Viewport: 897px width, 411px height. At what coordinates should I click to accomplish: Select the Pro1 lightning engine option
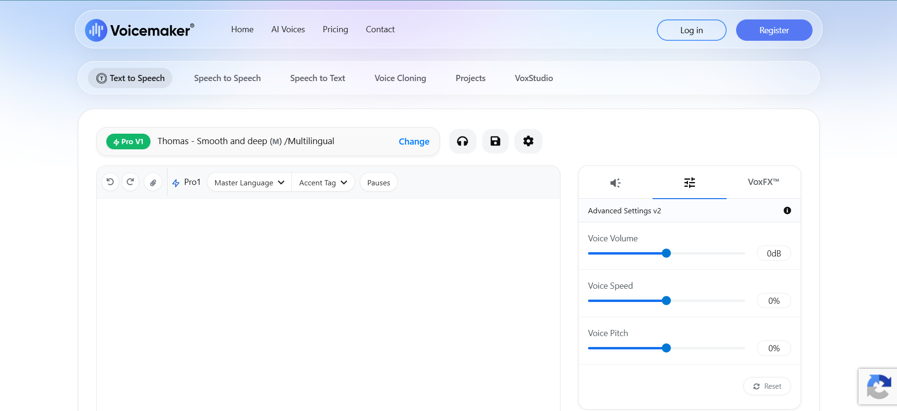click(x=187, y=183)
